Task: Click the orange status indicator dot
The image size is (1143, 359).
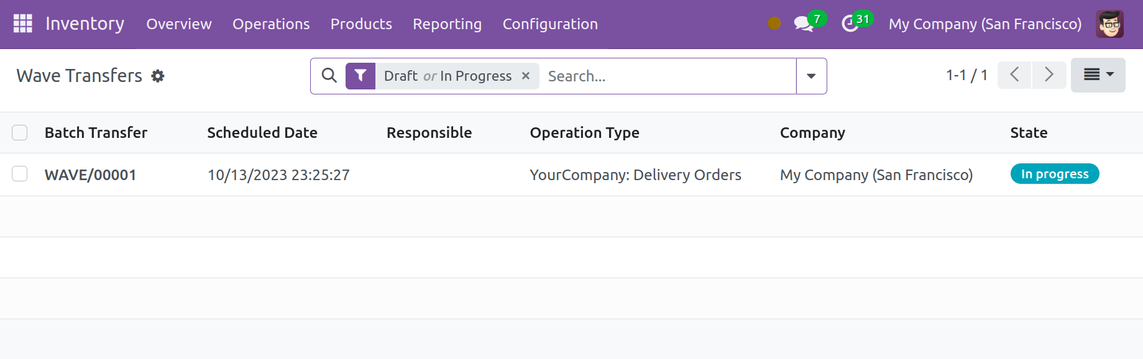Action: tap(774, 24)
